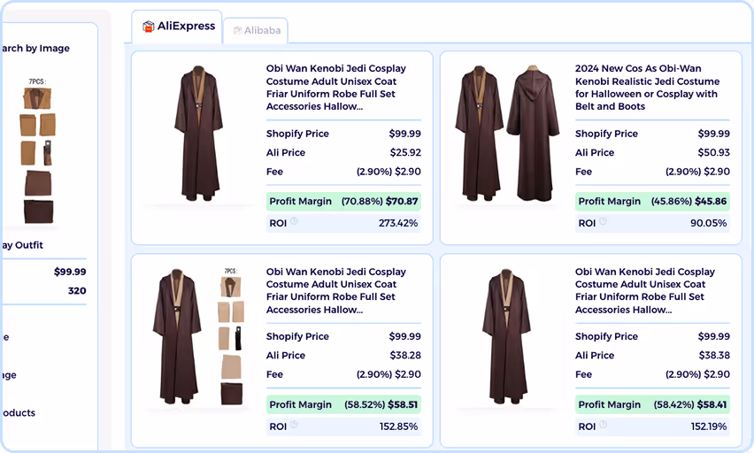Open title of product with 70.88% profit margin
754x453 pixels.
pyautogui.click(x=336, y=88)
